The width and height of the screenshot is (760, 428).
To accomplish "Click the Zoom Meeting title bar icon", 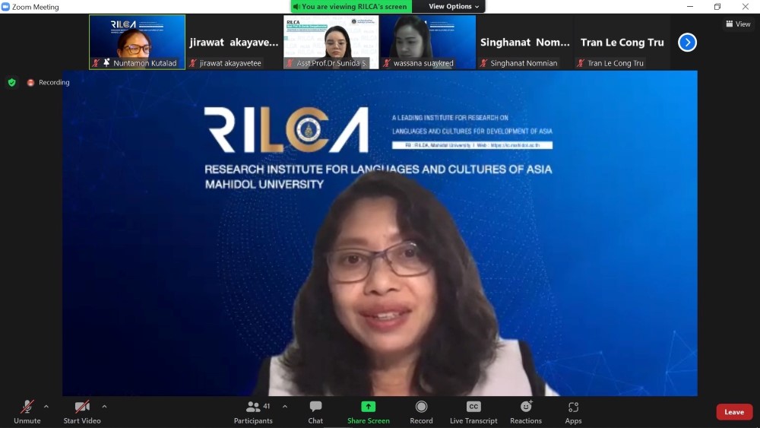I will 6,7.
